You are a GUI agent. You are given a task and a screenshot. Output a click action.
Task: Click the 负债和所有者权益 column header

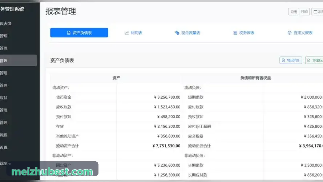[255, 78]
